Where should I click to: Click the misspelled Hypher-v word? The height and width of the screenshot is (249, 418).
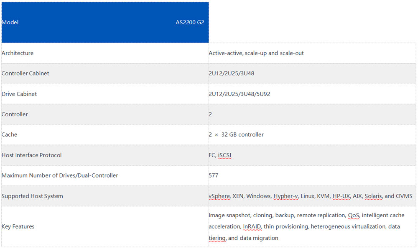(x=286, y=196)
